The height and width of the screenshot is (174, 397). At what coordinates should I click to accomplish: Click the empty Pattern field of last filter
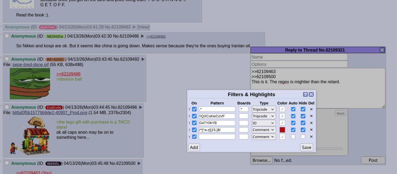(217, 137)
